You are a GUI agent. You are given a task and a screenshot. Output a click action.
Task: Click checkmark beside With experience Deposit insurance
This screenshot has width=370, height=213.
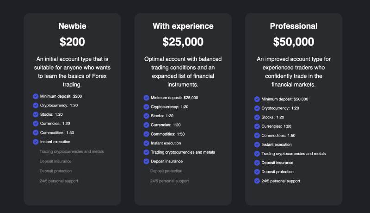[146, 162]
